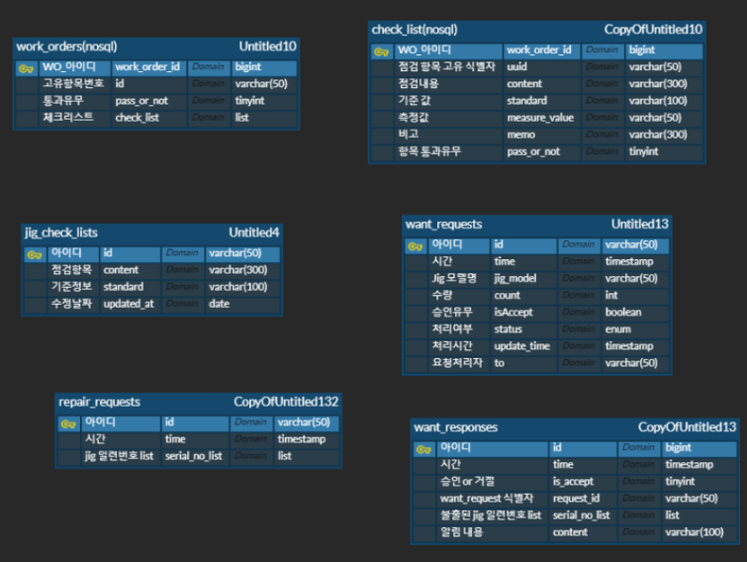Click the key icon in check_list table
The width and height of the screenshot is (747, 562).
382,50
